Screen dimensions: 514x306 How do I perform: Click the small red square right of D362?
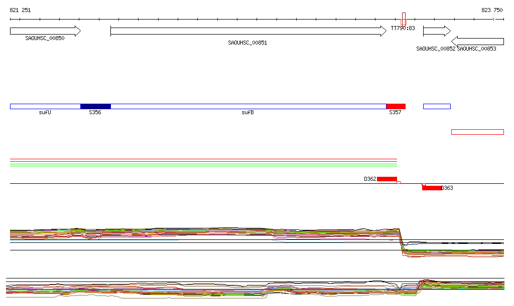click(399, 182)
